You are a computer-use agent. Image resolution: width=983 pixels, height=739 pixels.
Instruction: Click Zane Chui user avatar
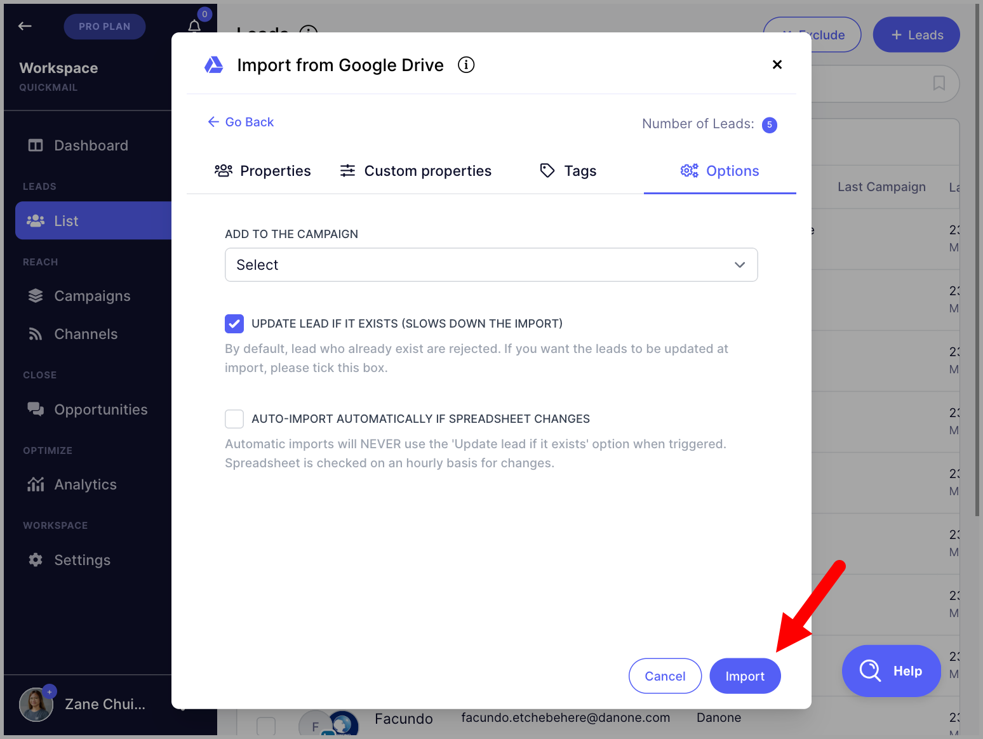click(36, 705)
